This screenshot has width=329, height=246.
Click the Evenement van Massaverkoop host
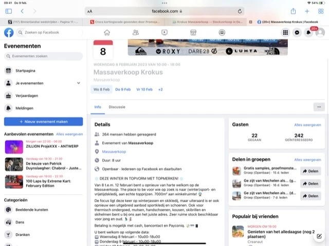pos(127,143)
